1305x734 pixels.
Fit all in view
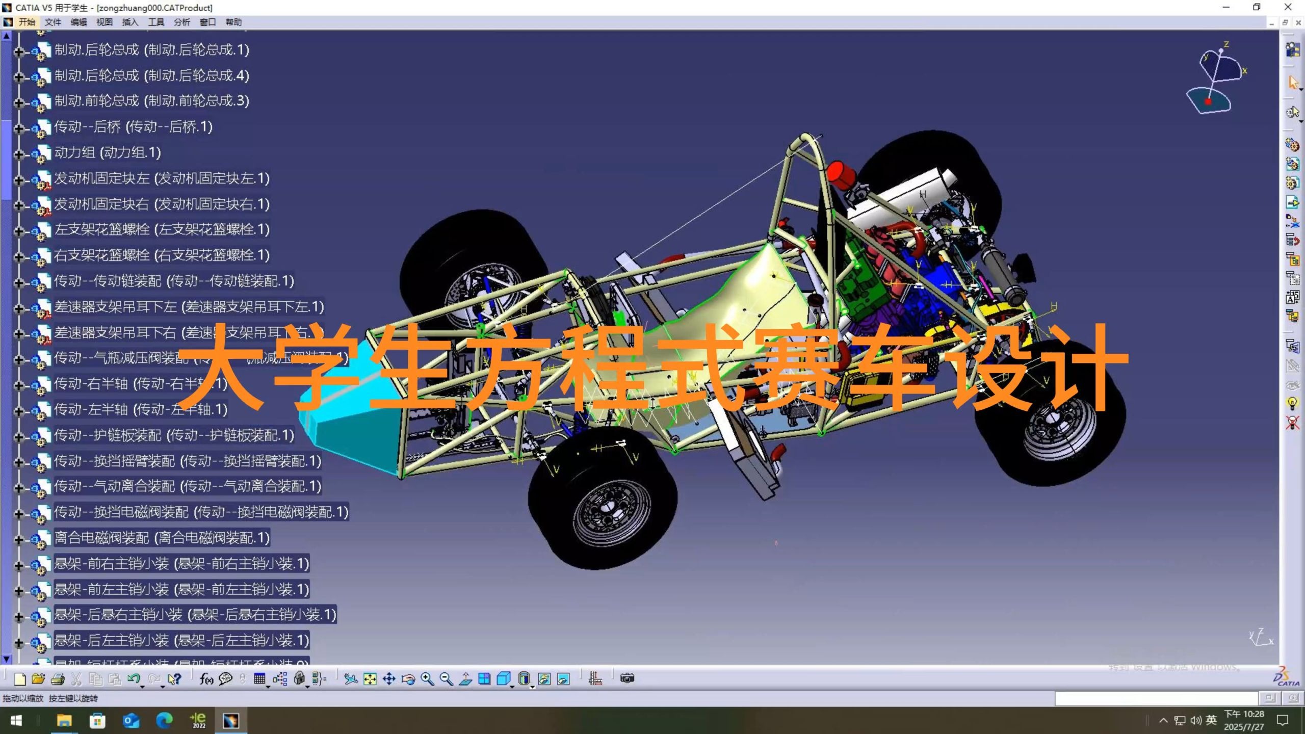point(370,679)
